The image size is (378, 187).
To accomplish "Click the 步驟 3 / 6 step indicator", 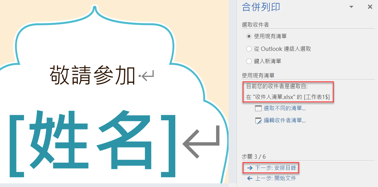I will click(x=254, y=157).
